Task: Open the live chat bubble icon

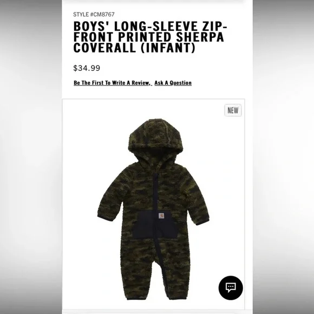Action: coord(231,288)
